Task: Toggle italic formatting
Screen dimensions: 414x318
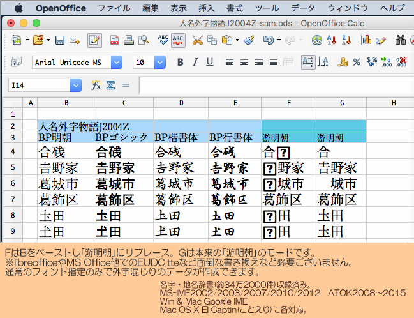Action: [x=195, y=63]
